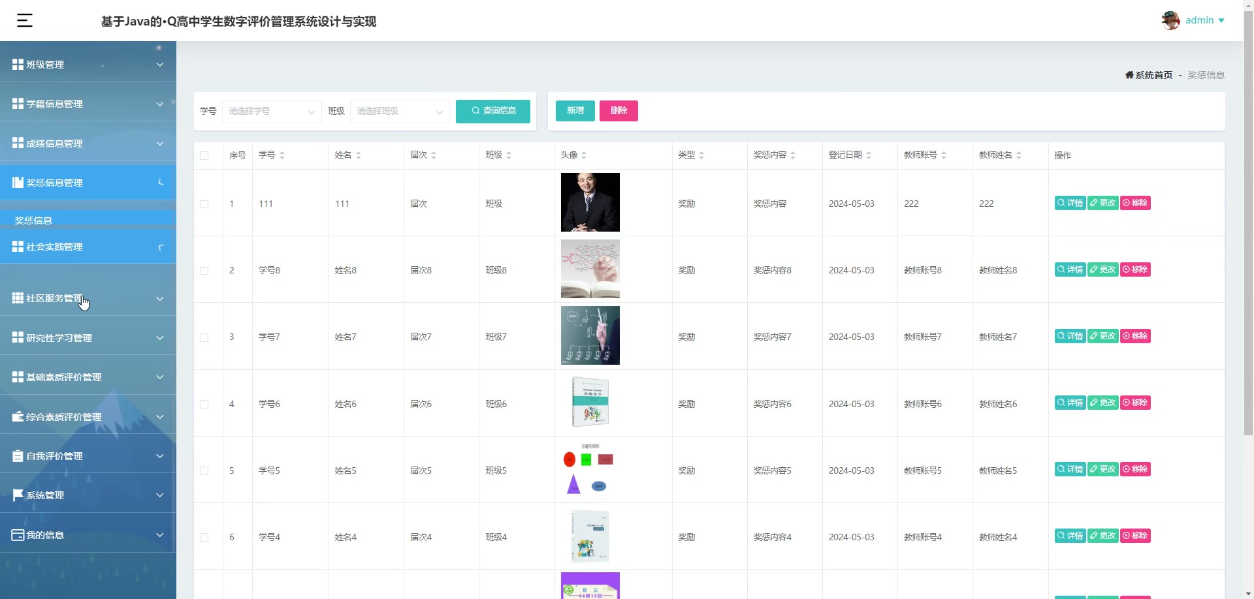This screenshot has width=1254, height=599.
Task: Check the row checkbox for 学号7
Action: 204,337
